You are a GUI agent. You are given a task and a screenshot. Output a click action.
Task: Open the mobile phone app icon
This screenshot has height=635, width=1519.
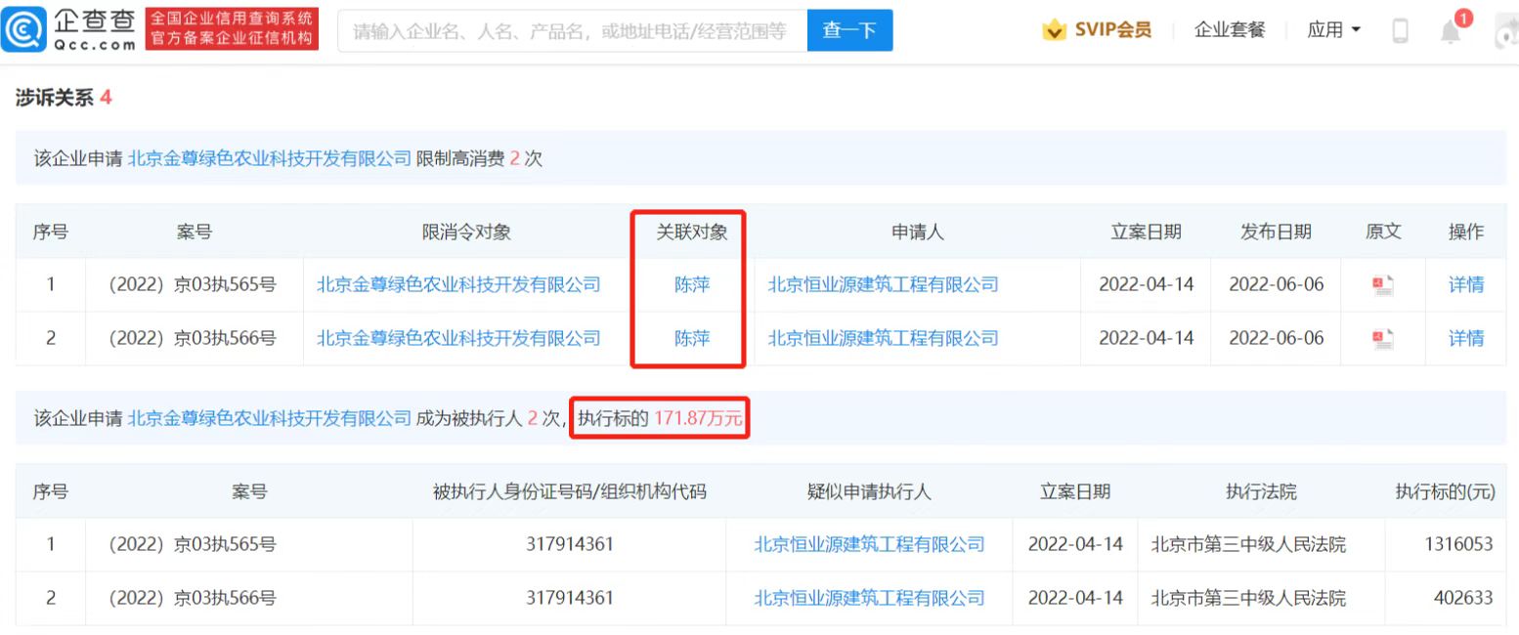tap(1400, 31)
